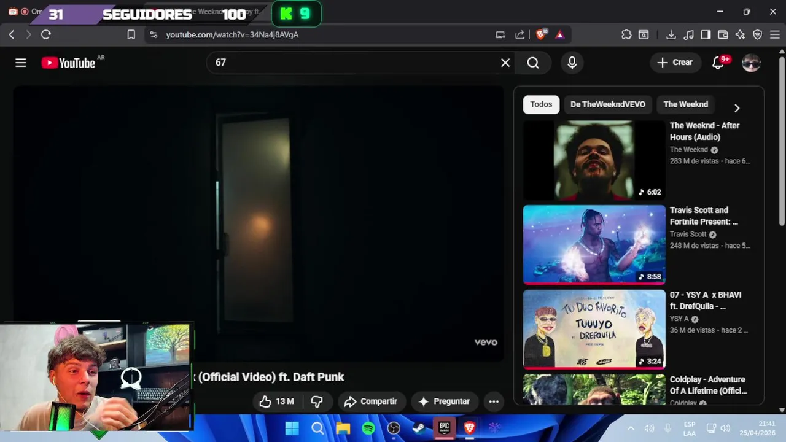This screenshot has height=442, width=786.
Task: Click the Compartir button
Action: coord(371,401)
